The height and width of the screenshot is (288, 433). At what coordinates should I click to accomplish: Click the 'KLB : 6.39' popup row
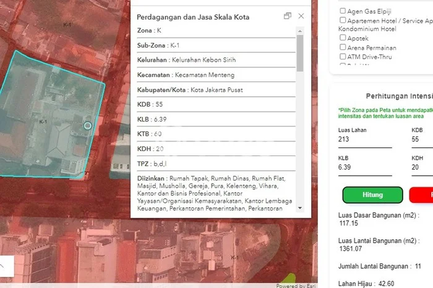point(216,119)
